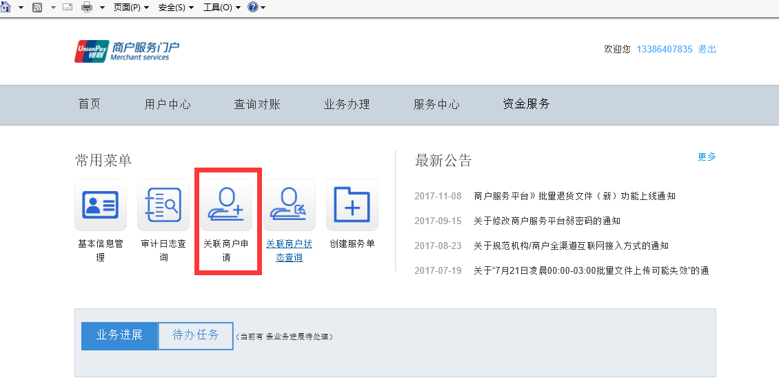Open 基本信息管理 ID card icon
Viewport: 779px width, 389px height.
(101, 205)
